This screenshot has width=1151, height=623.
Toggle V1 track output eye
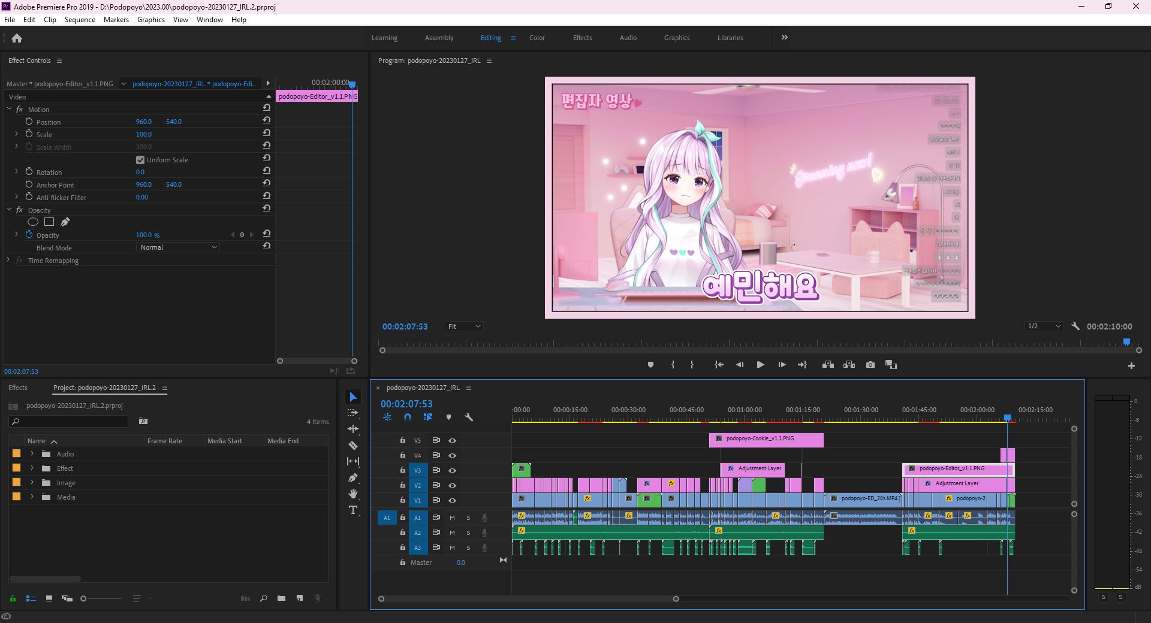[453, 500]
